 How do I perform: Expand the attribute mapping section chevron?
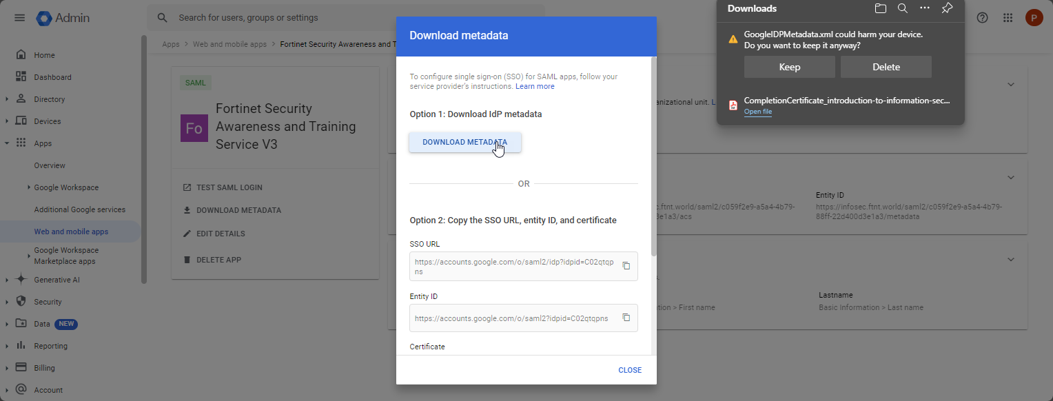[1011, 260]
